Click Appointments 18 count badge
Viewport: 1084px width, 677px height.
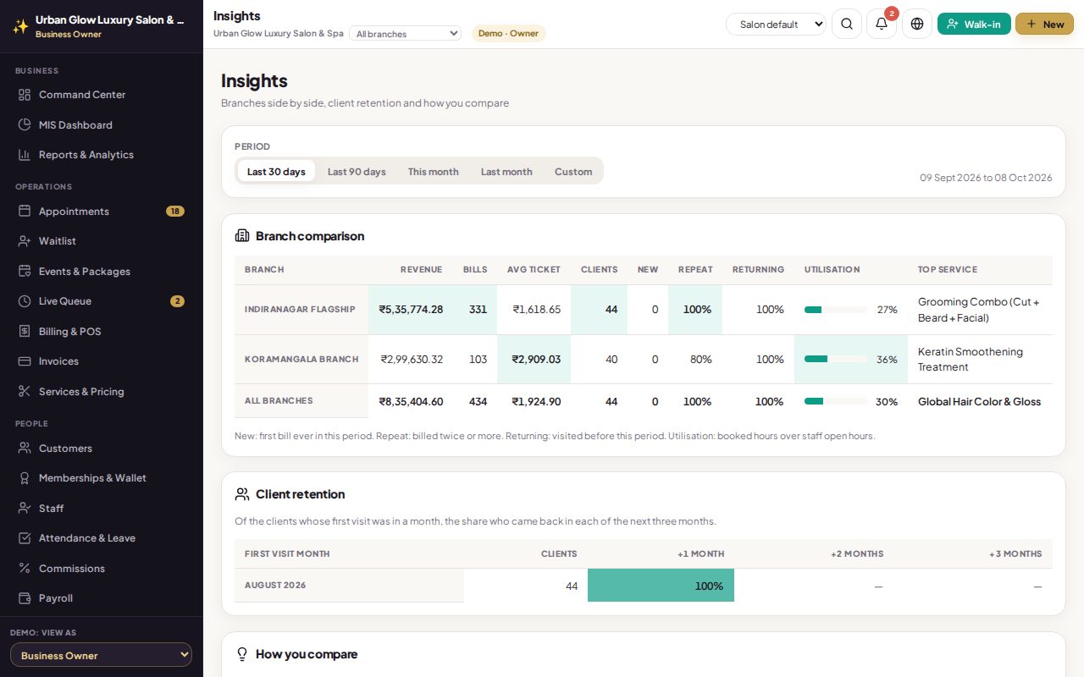pos(175,211)
